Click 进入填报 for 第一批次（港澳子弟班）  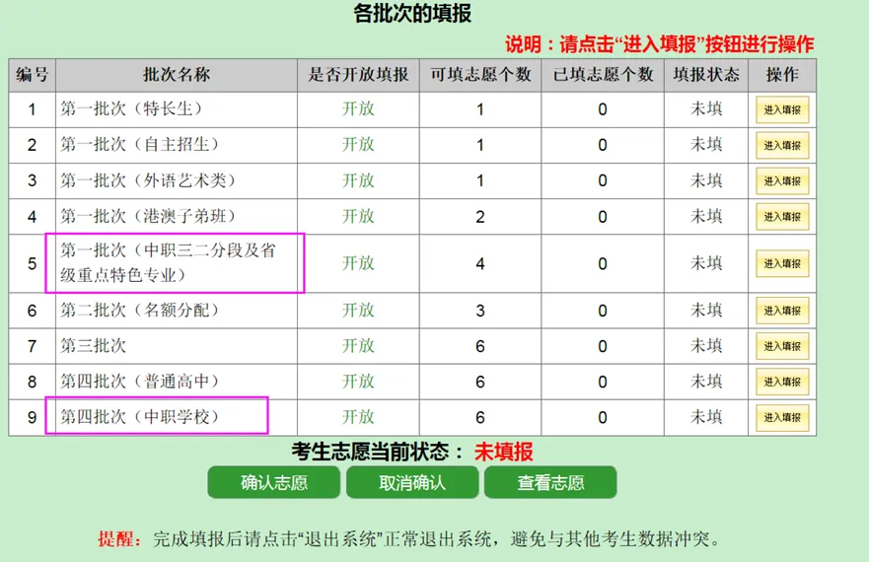(x=782, y=216)
